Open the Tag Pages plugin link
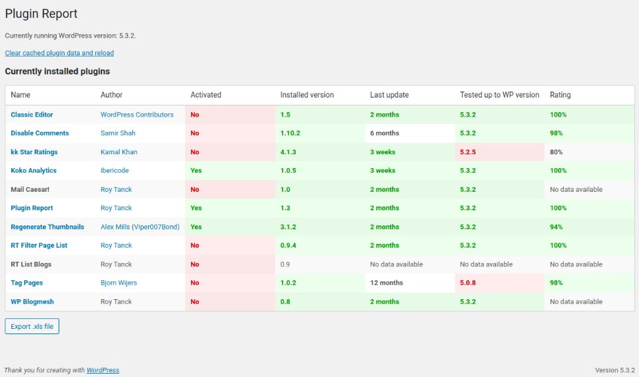Screen dimensions: 639x377 [x=26, y=283]
